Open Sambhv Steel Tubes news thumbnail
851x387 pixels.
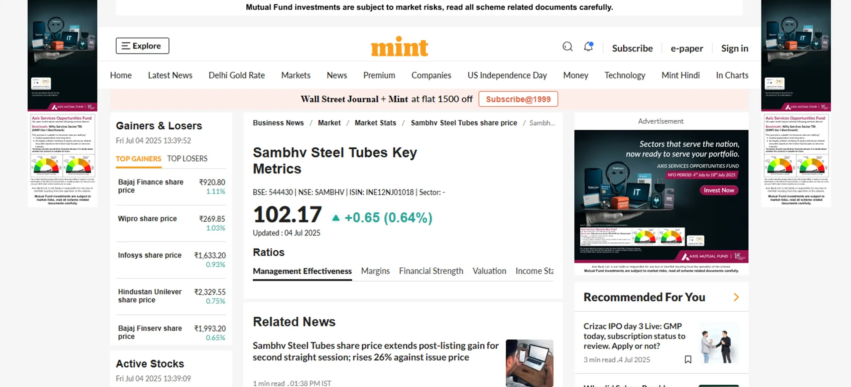pyautogui.click(x=529, y=363)
